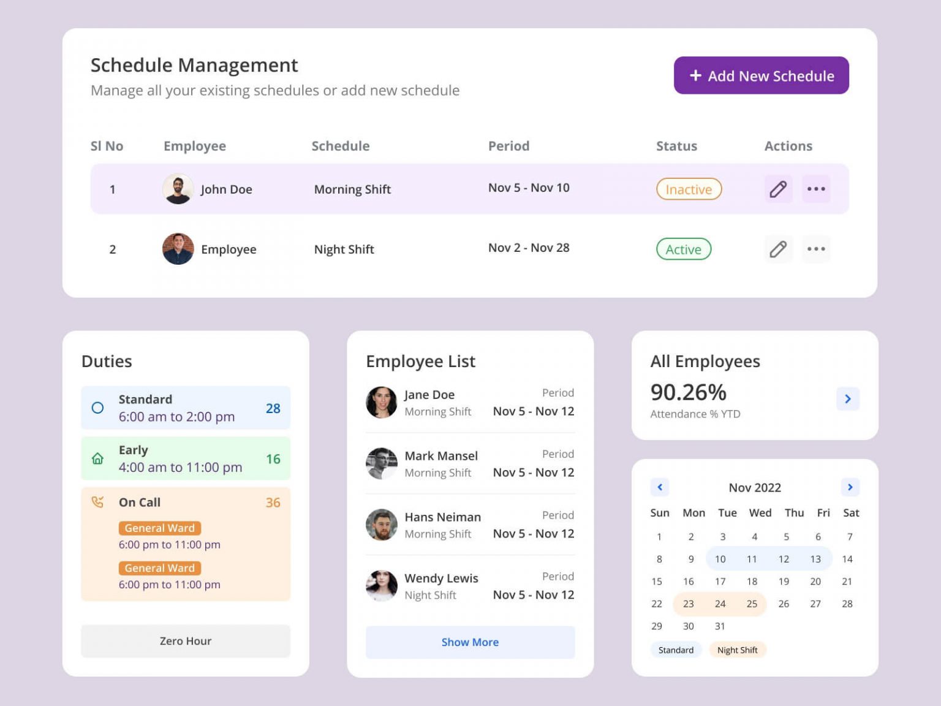Open All Employees details via the blue arrow
Screen dimensions: 941x706
tap(848, 399)
